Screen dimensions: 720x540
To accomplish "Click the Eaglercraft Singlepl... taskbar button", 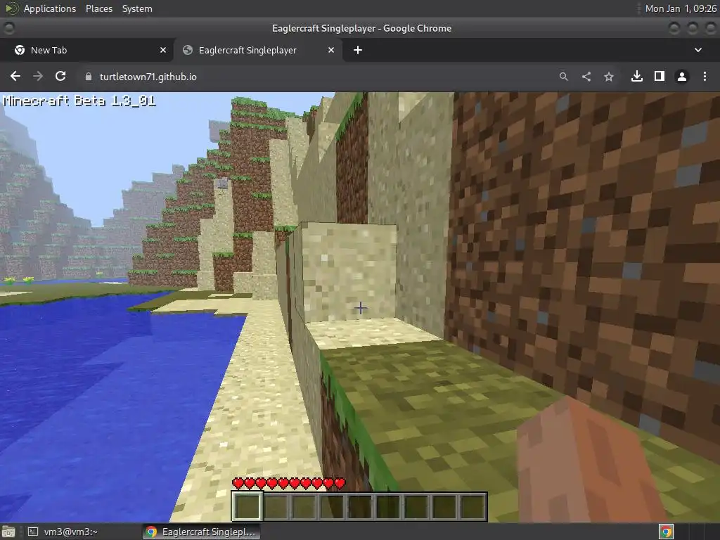I will click(201, 532).
